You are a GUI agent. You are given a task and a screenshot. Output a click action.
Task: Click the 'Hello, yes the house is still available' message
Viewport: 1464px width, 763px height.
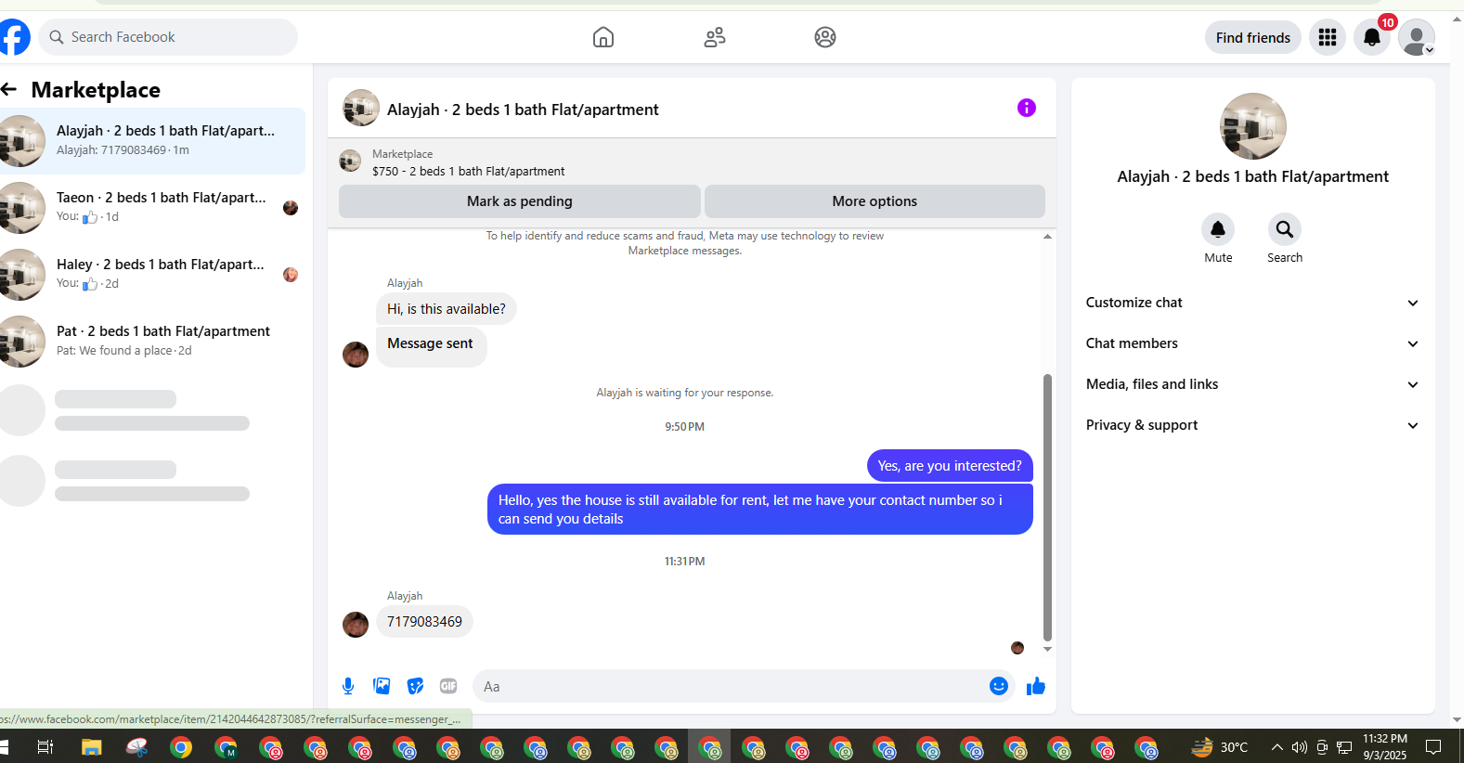tap(760, 510)
